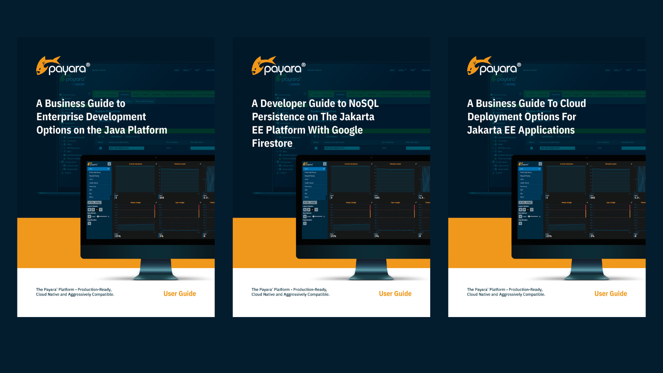Edit Heap Usage chart on Cloud Deployment cover
663x373 pixels.
587,203
